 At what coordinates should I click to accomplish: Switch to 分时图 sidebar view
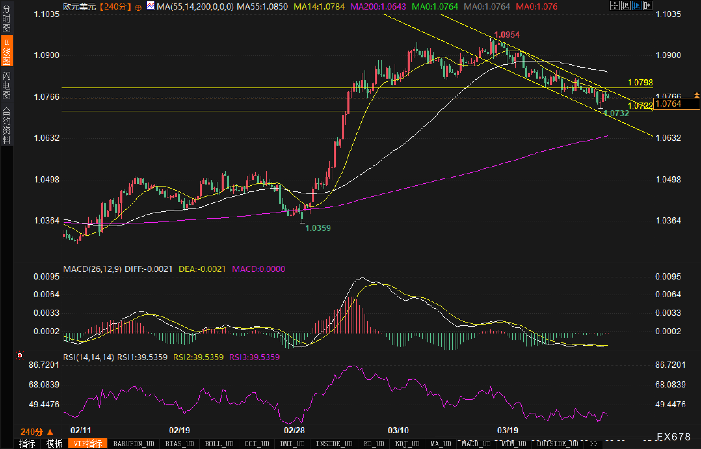pyautogui.click(x=6, y=18)
